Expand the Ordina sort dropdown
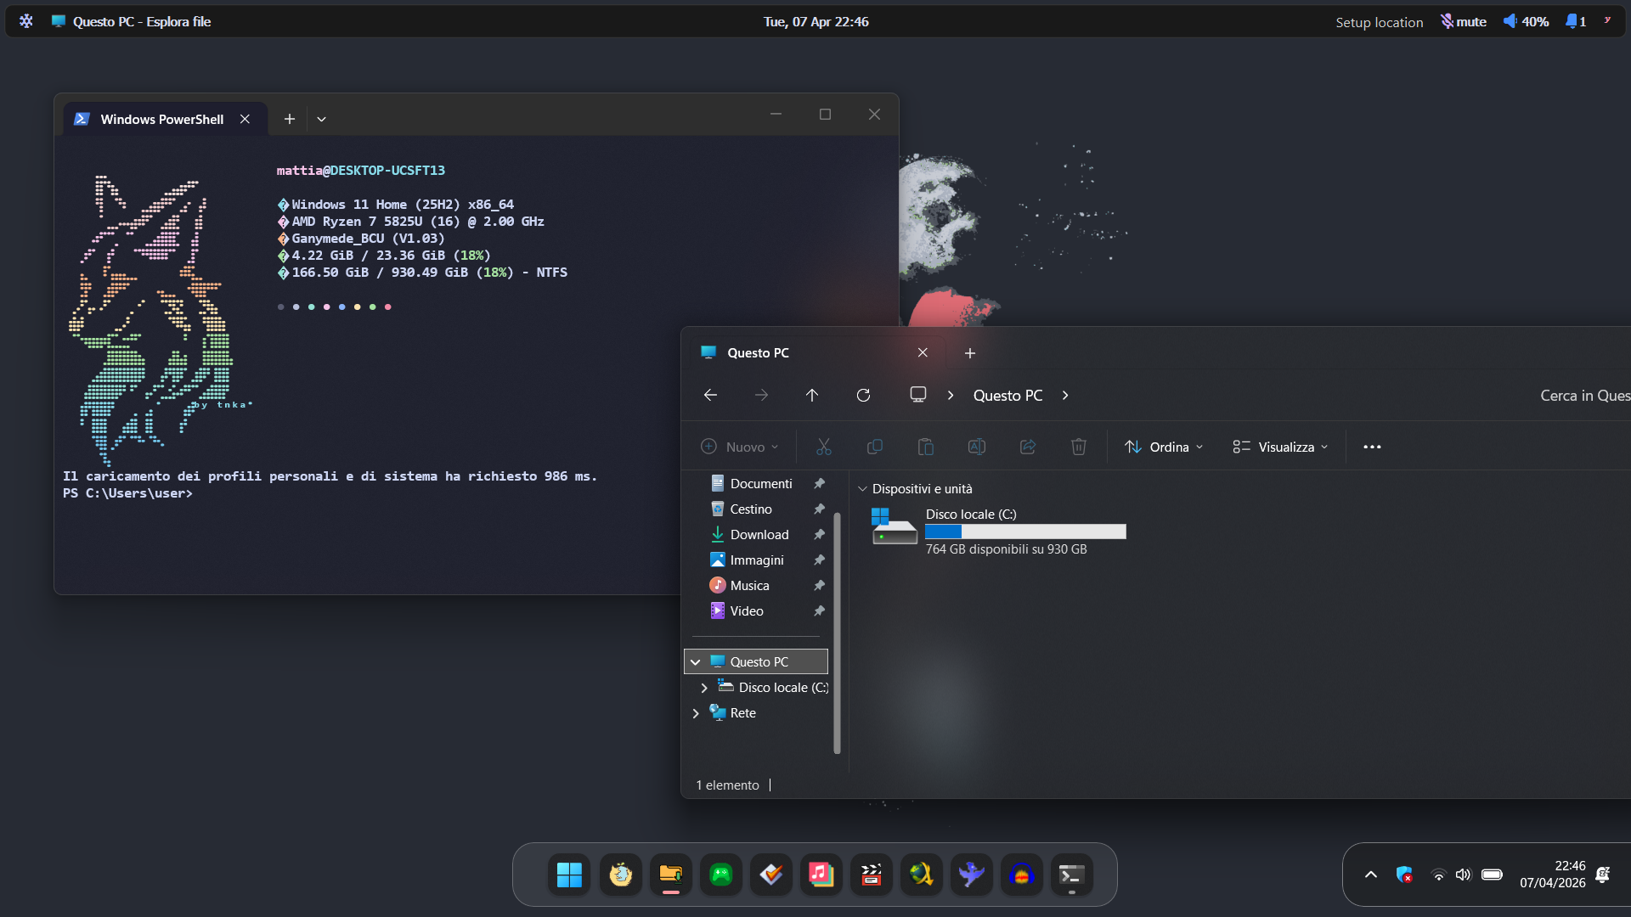This screenshot has width=1631, height=917. click(1163, 447)
